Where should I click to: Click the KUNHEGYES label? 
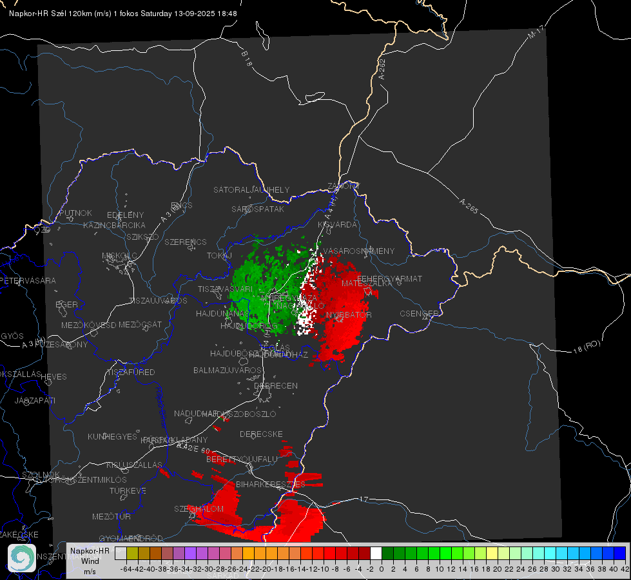pos(113,436)
